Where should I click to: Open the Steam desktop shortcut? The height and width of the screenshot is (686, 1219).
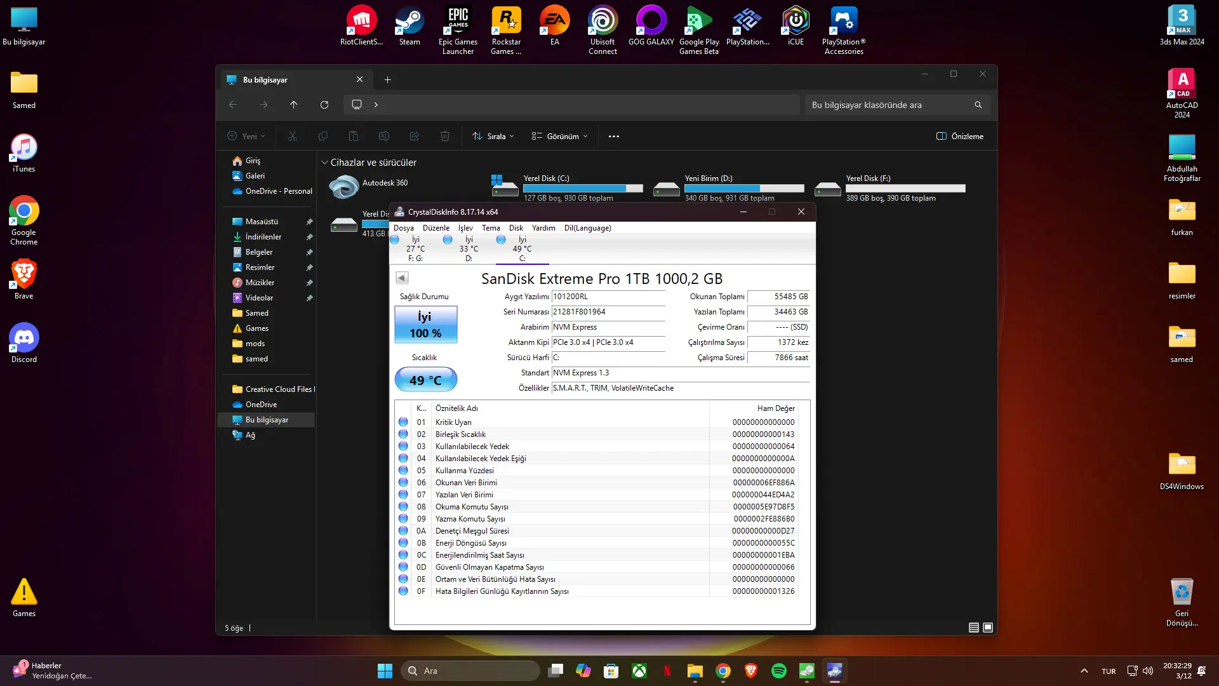coord(410,26)
